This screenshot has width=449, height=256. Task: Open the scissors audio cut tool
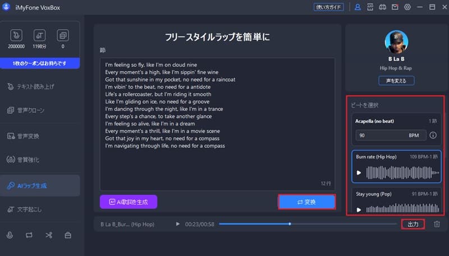49,235
